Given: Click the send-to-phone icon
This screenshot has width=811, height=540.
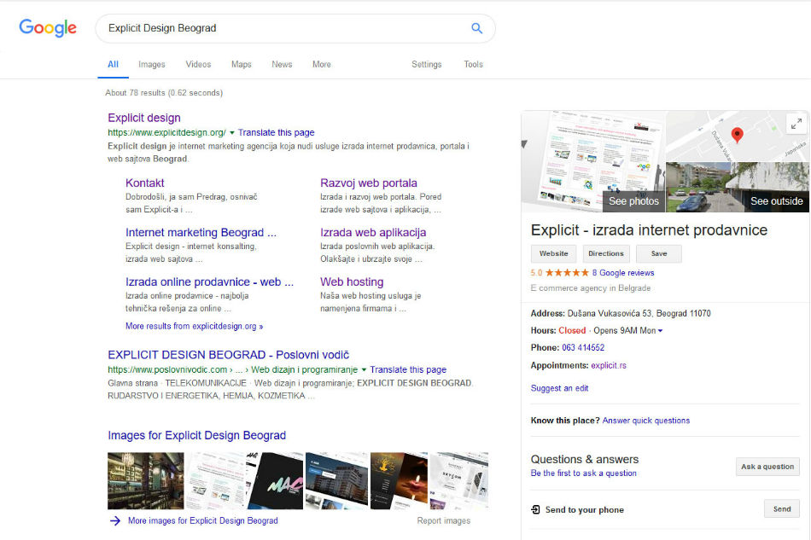Looking at the screenshot, I should point(536,509).
